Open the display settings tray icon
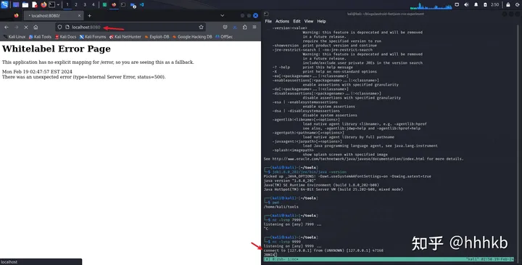Viewport: 522px width, 265px height. (457, 4)
